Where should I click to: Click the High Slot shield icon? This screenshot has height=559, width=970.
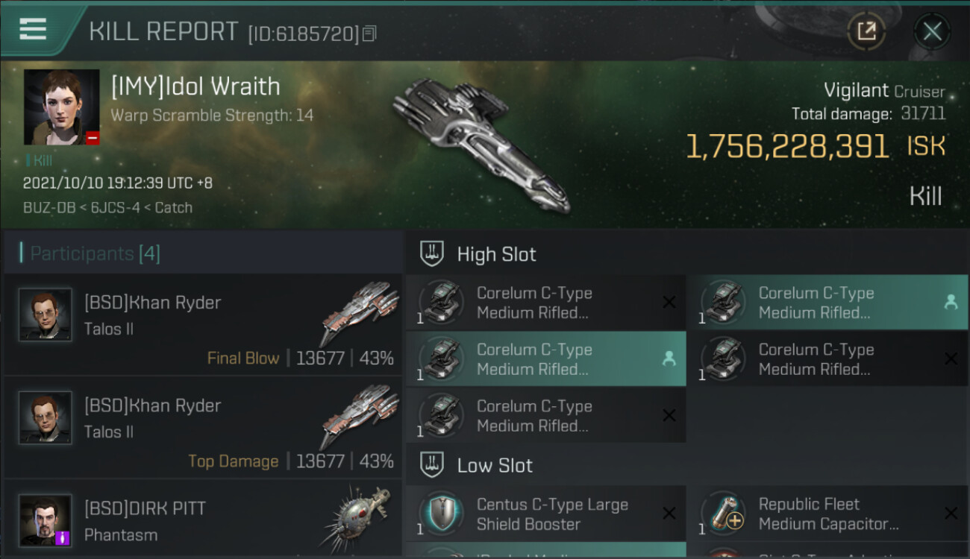click(433, 254)
